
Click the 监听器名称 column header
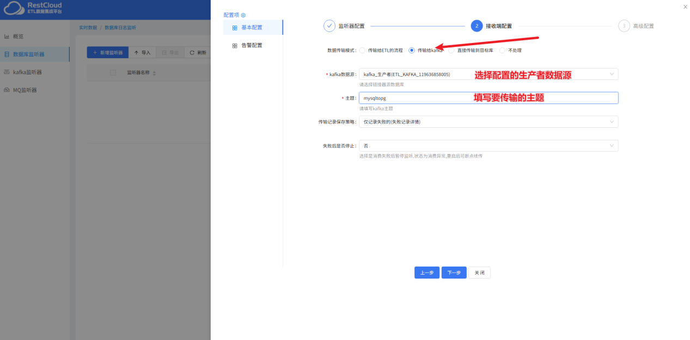click(138, 72)
